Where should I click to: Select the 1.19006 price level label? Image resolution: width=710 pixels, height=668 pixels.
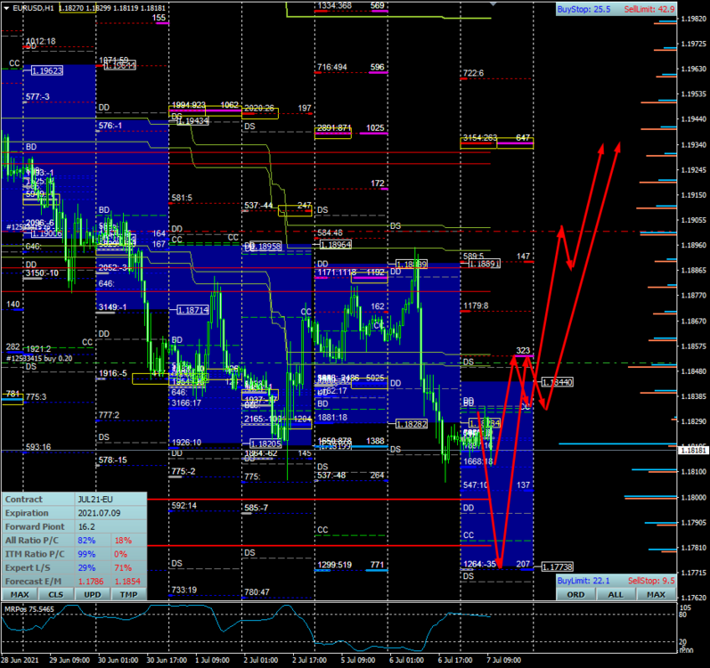tap(46, 233)
